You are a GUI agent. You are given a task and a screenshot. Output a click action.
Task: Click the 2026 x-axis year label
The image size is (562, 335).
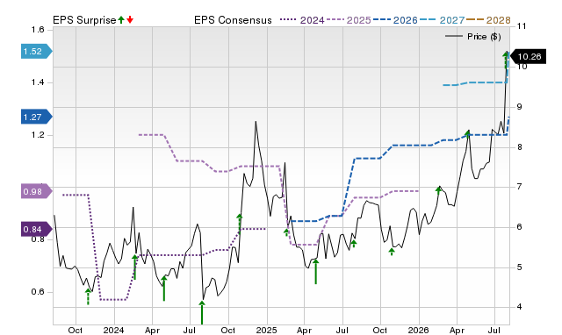419,330
